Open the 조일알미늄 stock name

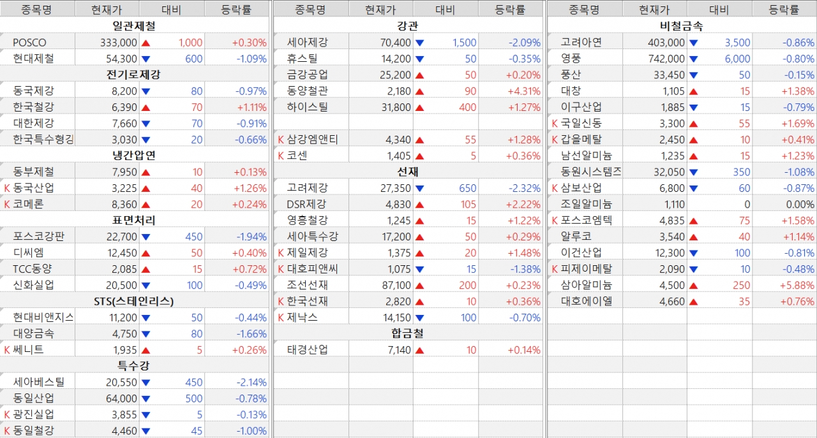(x=587, y=204)
